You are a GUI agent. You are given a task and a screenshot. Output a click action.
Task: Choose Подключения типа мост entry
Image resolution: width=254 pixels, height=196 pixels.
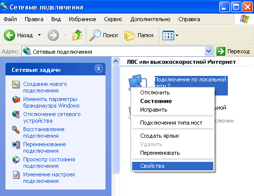[173, 123]
